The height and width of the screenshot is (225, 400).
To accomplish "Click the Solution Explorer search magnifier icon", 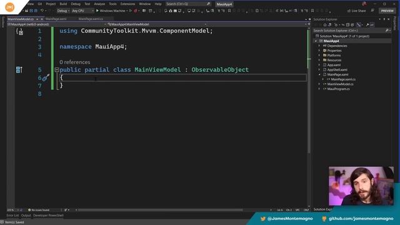I will point(387,31).
